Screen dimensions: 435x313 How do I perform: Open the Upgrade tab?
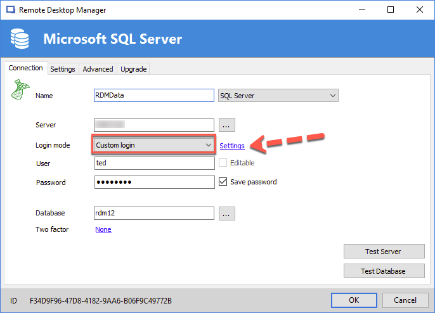tap(133, 69)
